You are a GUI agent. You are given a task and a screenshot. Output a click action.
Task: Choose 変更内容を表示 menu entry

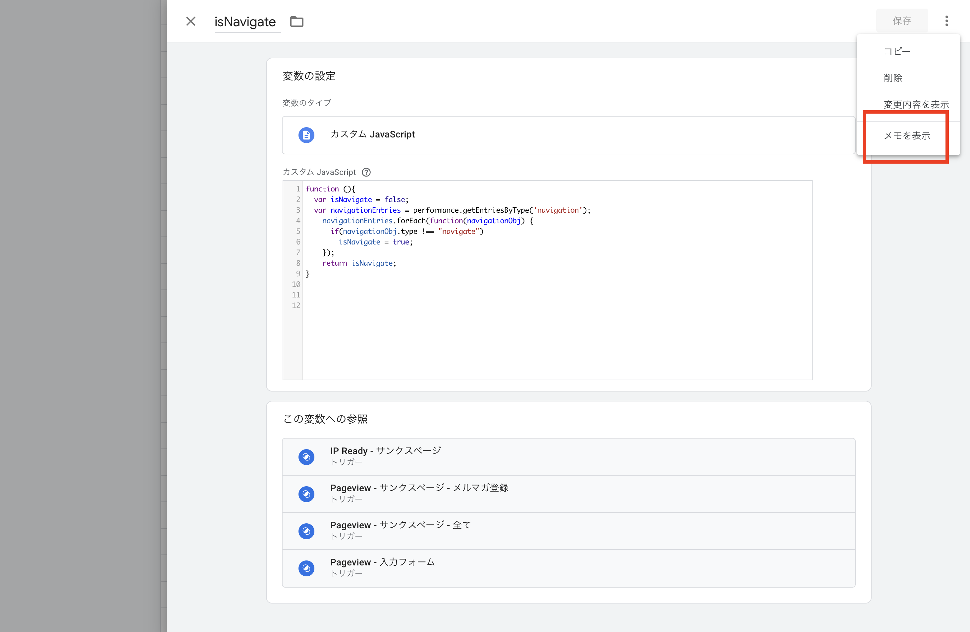point(915,104)
